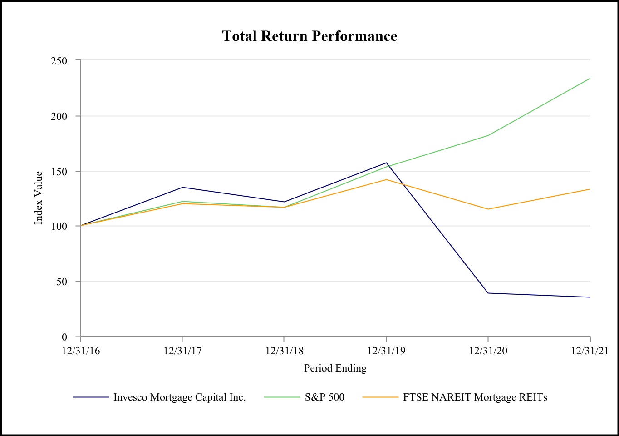Click the 12/31/21 x-axis tick label
This screenshot has height=436, width=619.
click(590, 351)
